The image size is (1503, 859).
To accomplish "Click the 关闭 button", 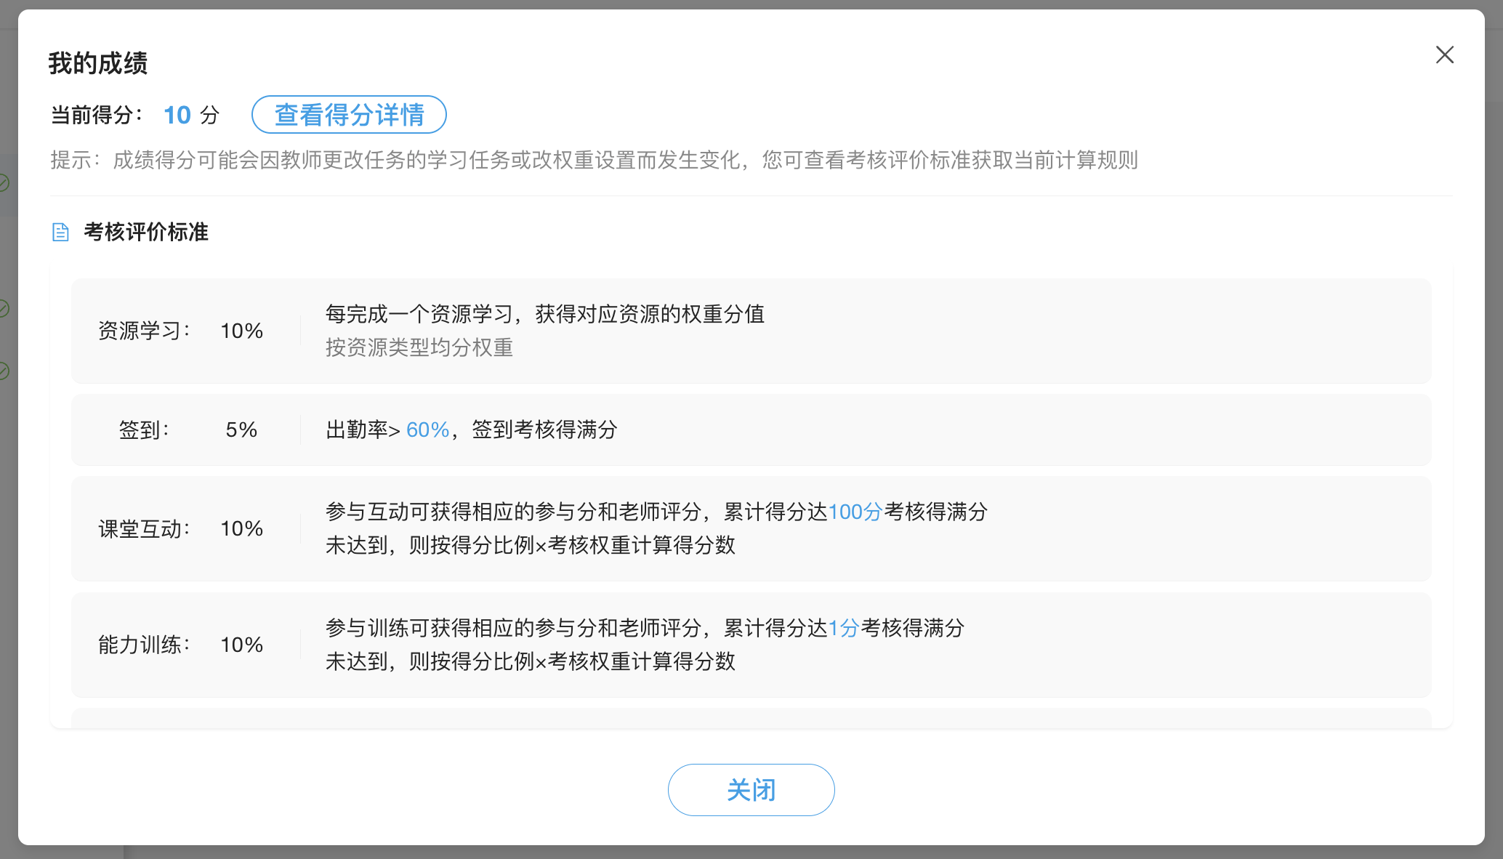I will point(751,790).
